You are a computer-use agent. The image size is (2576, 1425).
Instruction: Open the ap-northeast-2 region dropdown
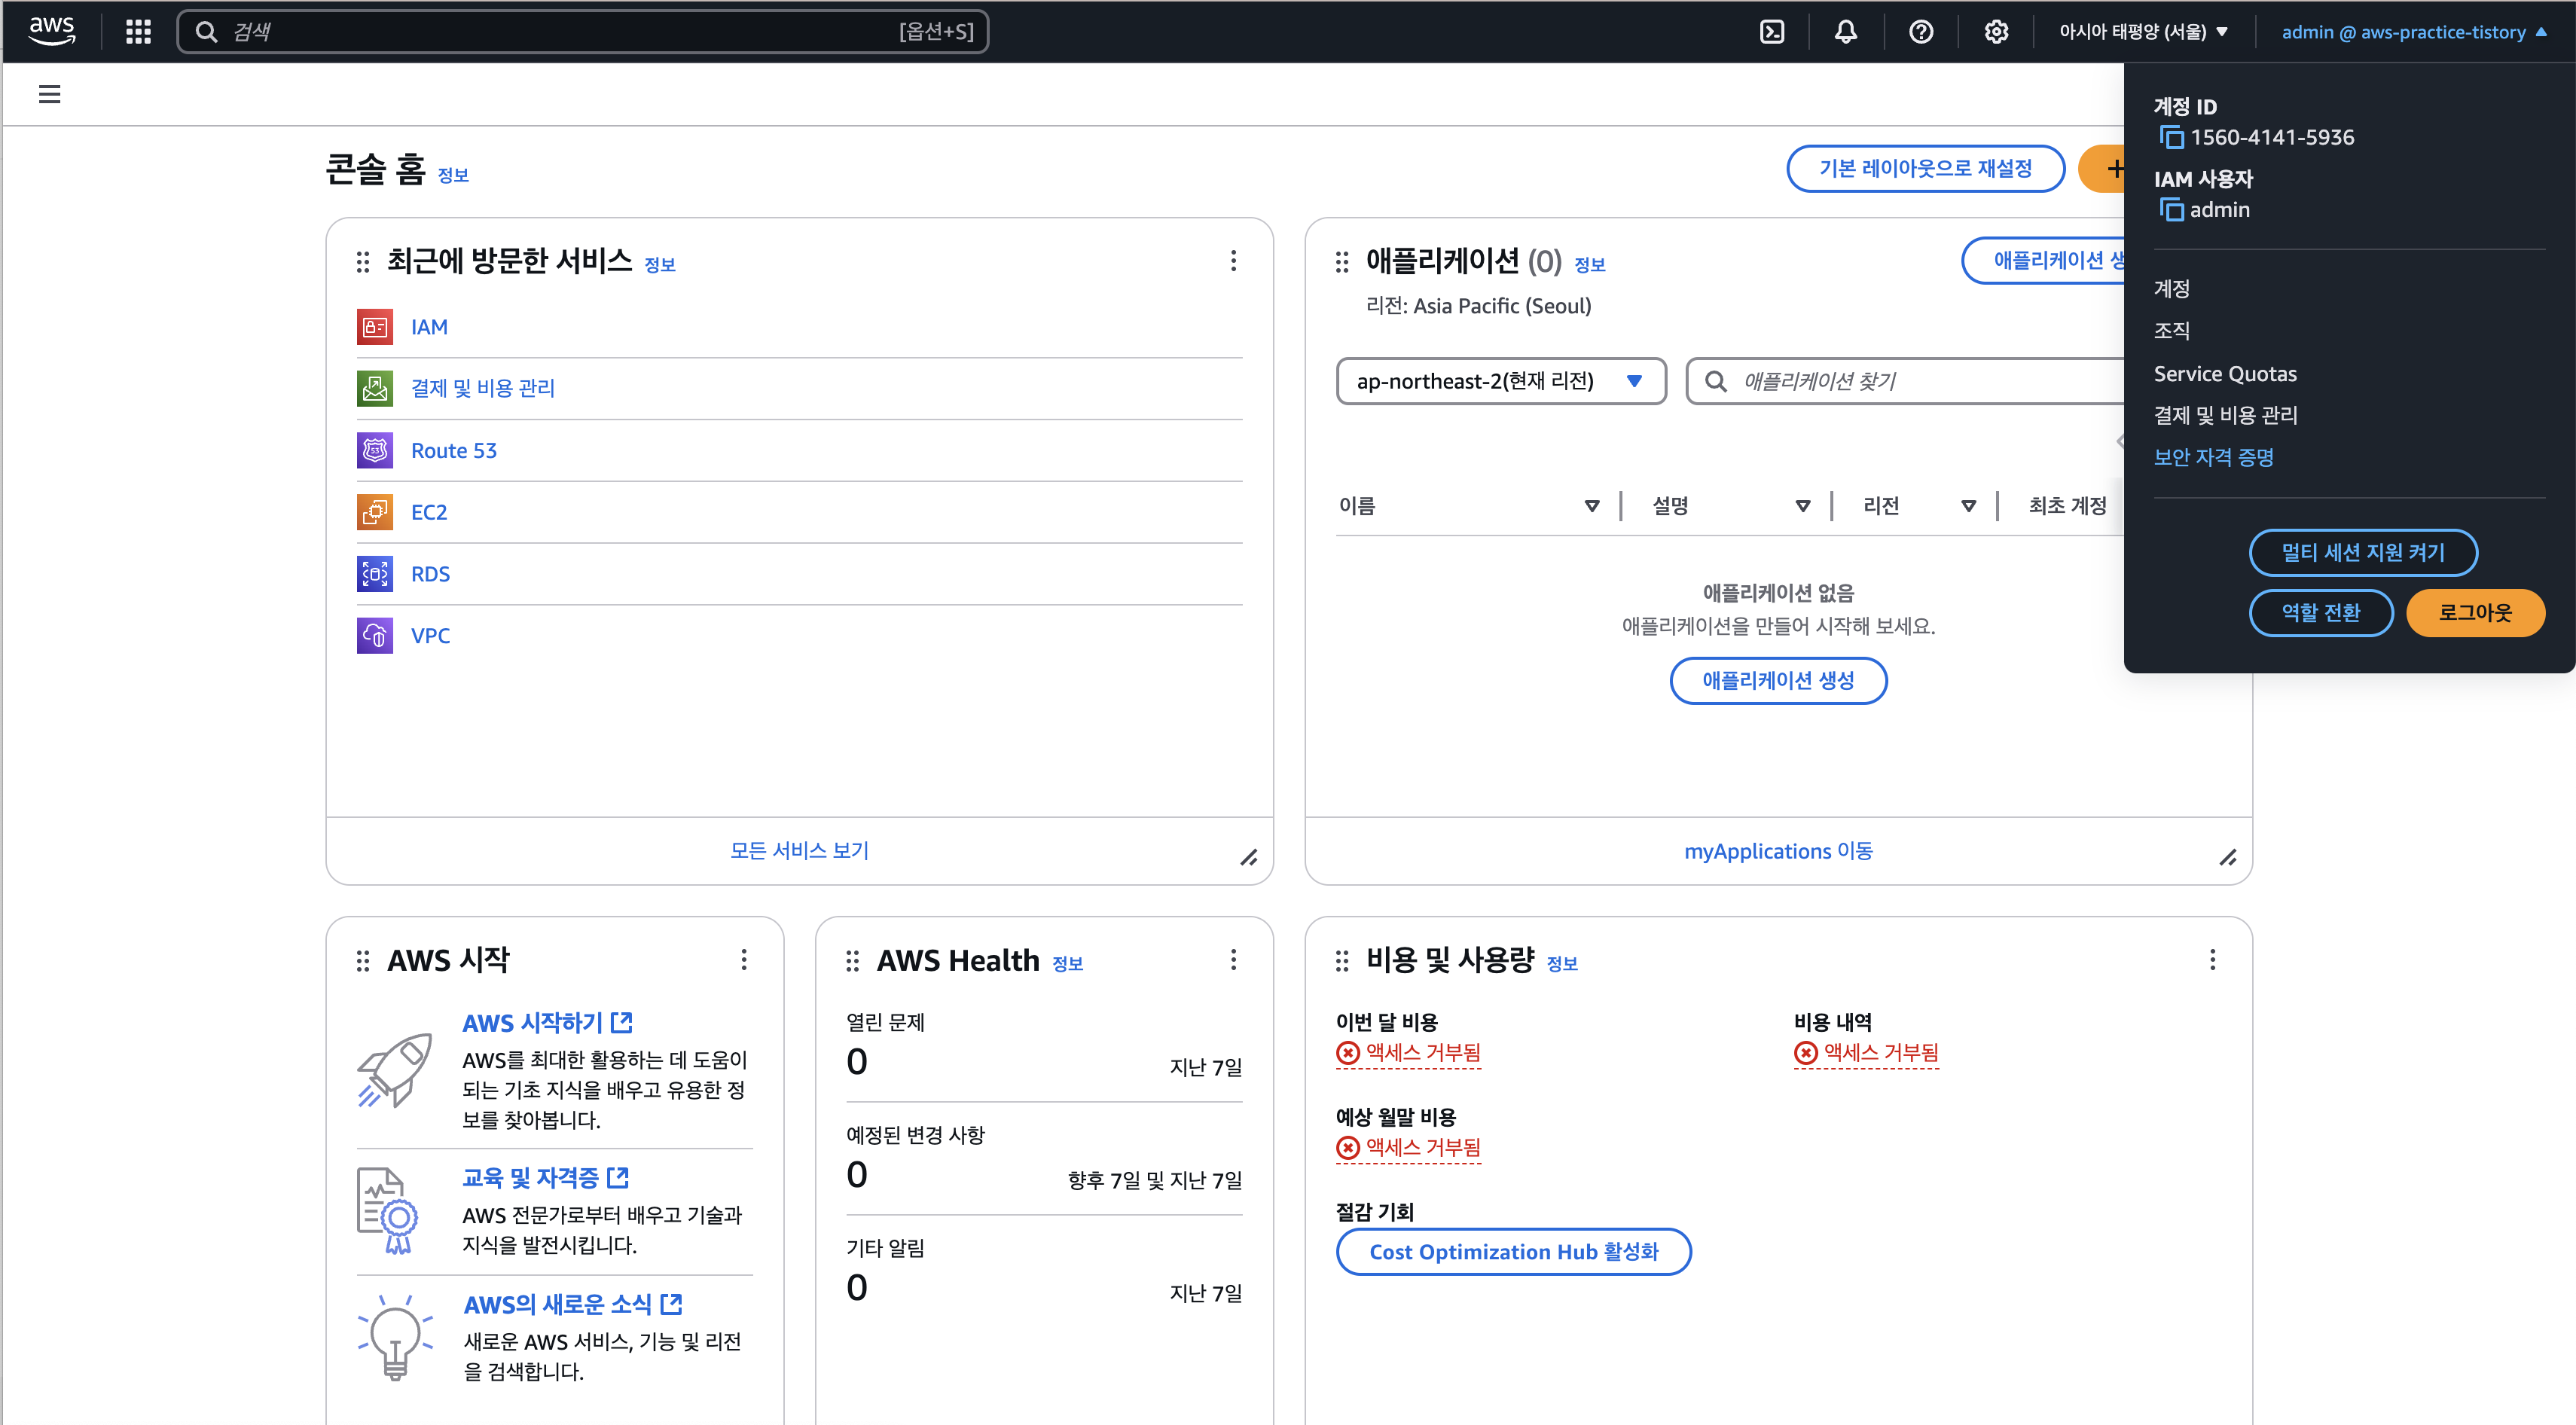click(1500, 381)
